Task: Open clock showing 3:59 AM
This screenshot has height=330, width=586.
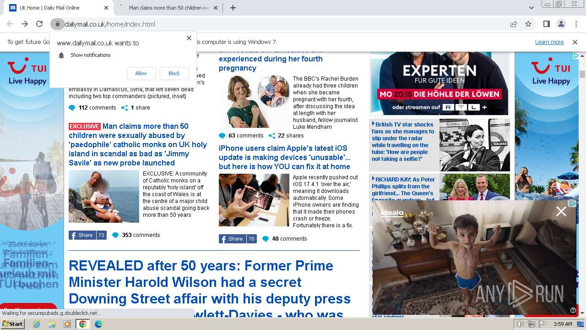Action: (x=563, y=324)
